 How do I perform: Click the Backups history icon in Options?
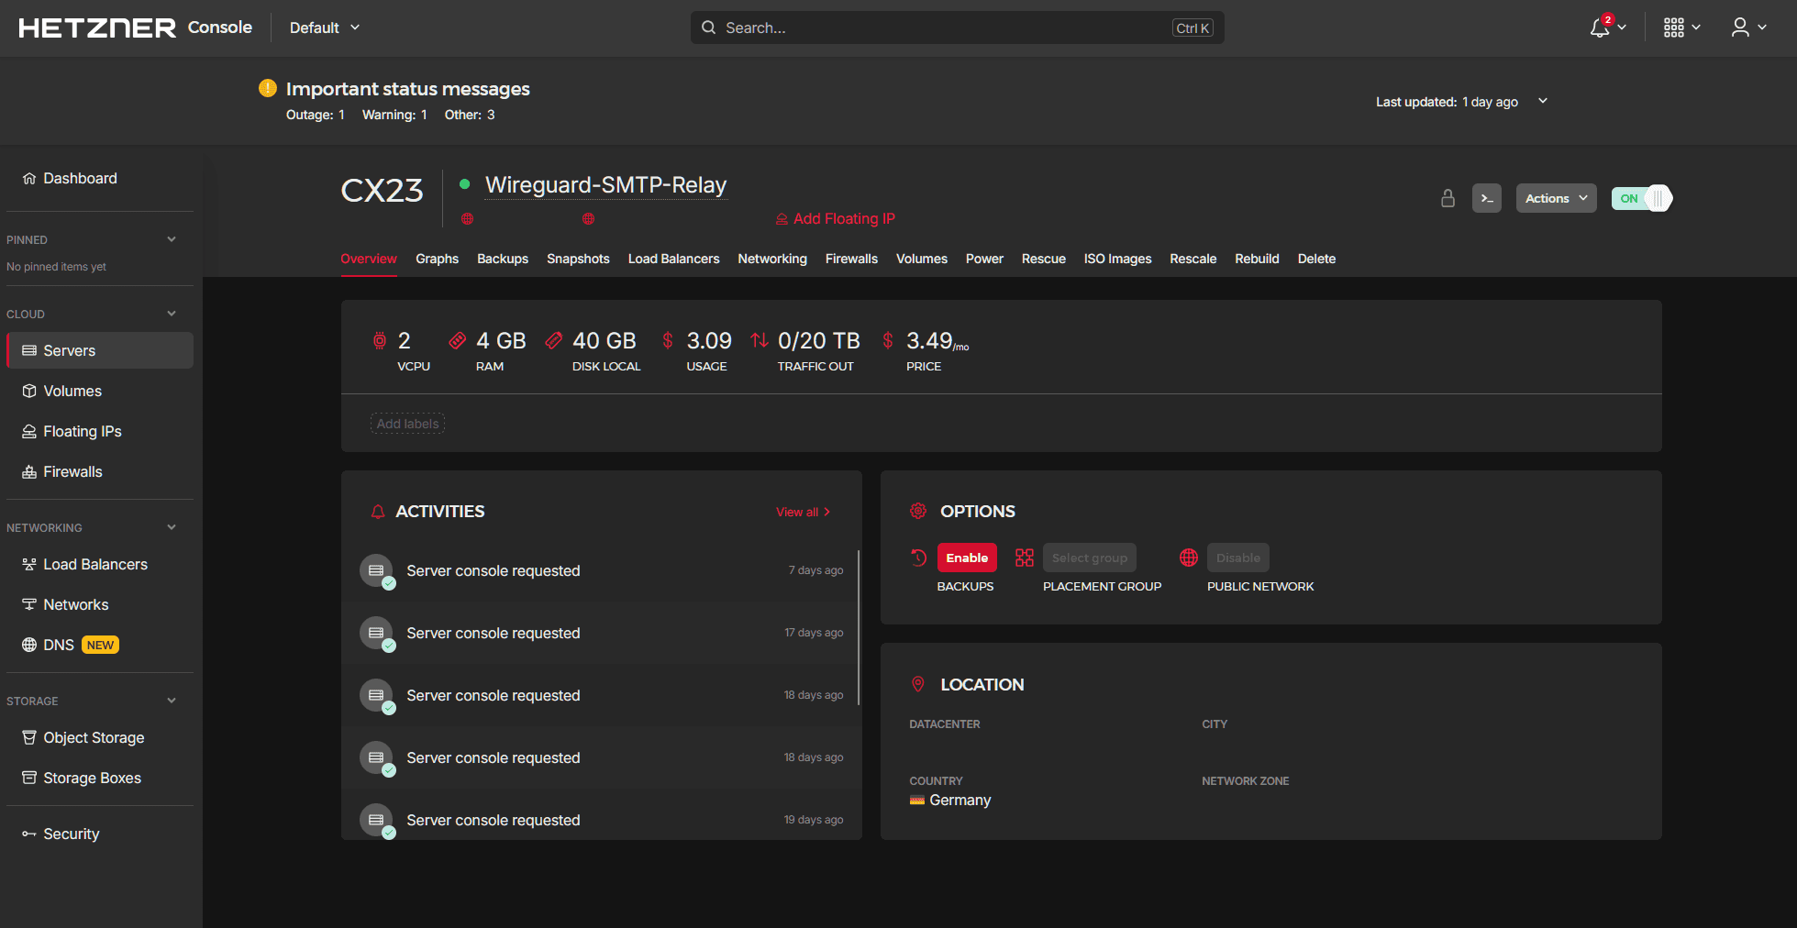[x=918, y=558]
